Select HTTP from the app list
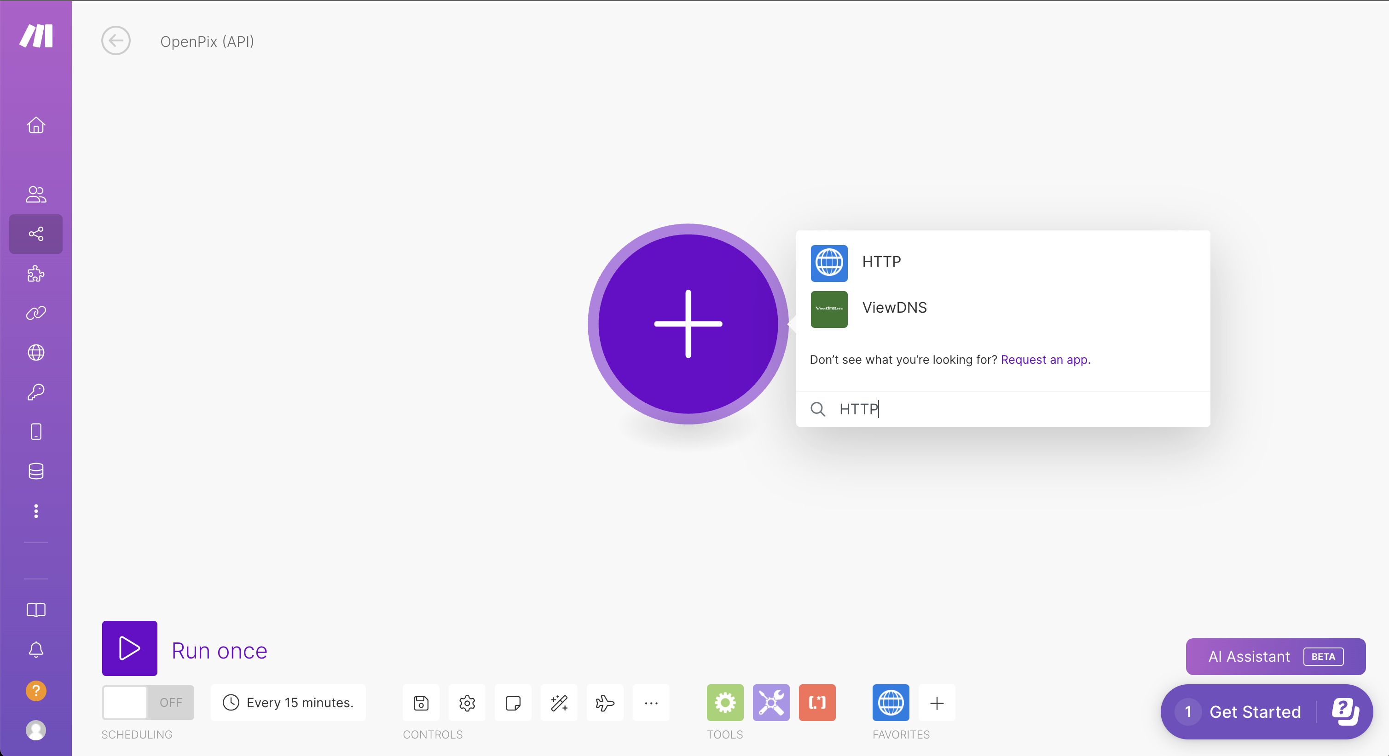 pos(881,263)
